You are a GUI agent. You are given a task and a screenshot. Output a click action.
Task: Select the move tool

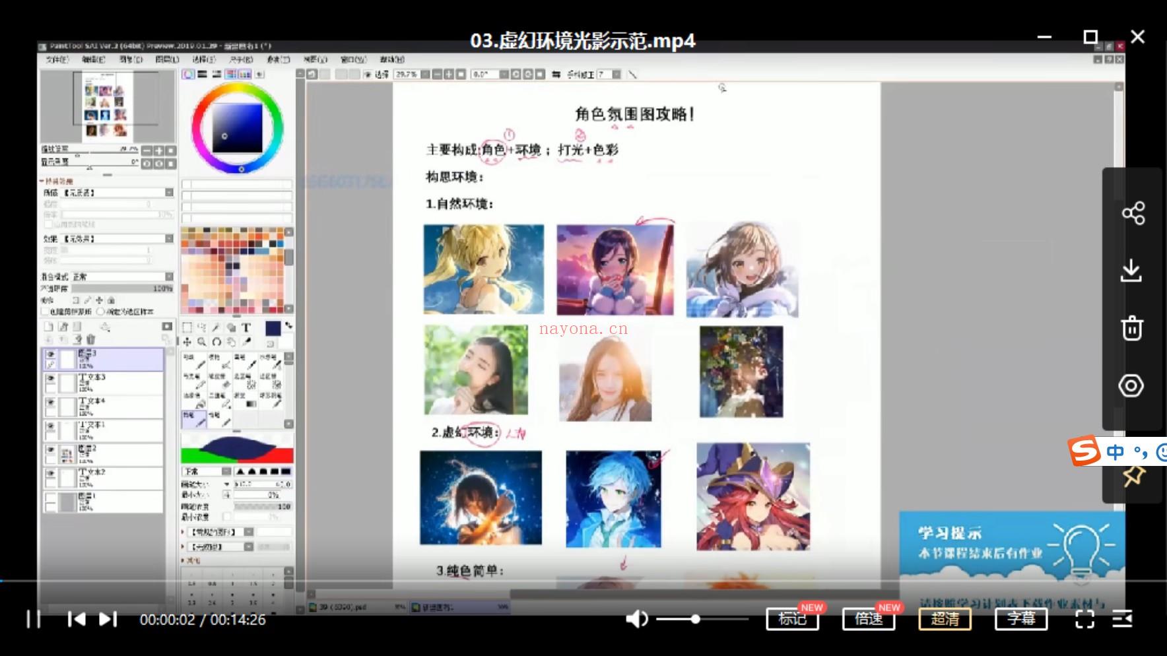tap(187, 342)
